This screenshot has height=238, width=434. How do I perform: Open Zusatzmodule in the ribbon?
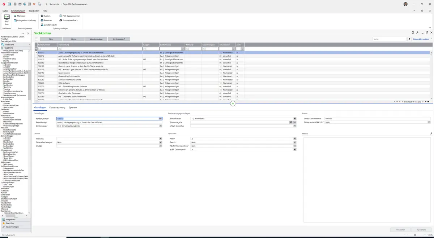(x=48, y=25)
